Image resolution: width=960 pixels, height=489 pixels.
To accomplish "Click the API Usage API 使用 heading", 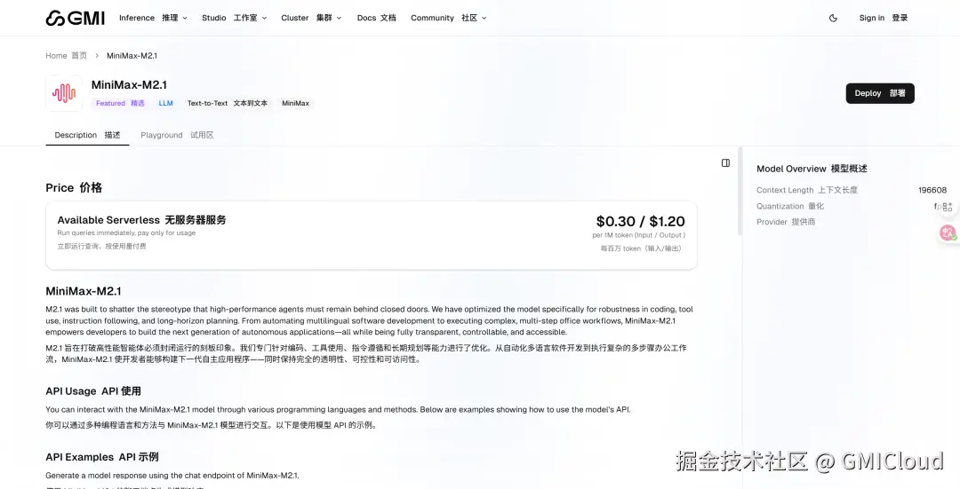I will click(93, 391).
